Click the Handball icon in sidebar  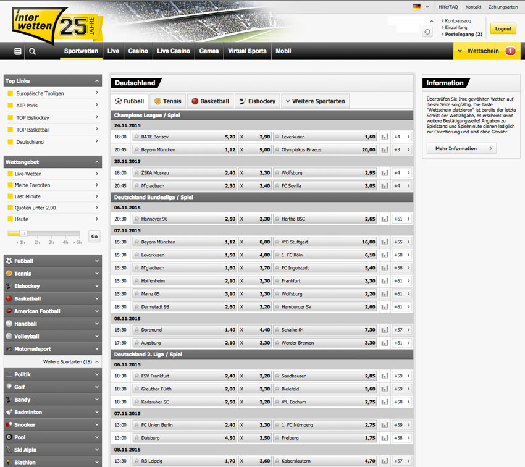tap(9, 324)
